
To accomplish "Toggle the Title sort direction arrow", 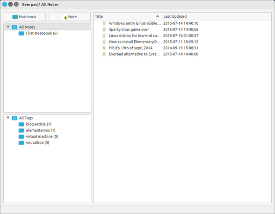I will coord(158,16).
